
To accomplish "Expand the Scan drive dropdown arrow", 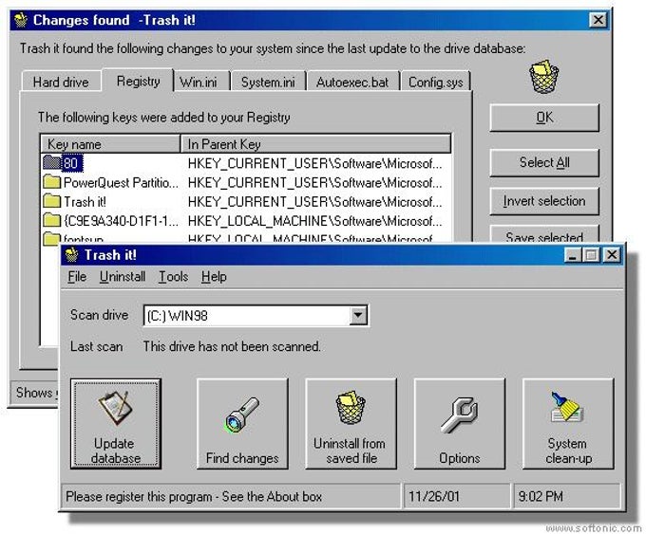I will [357, 316].
